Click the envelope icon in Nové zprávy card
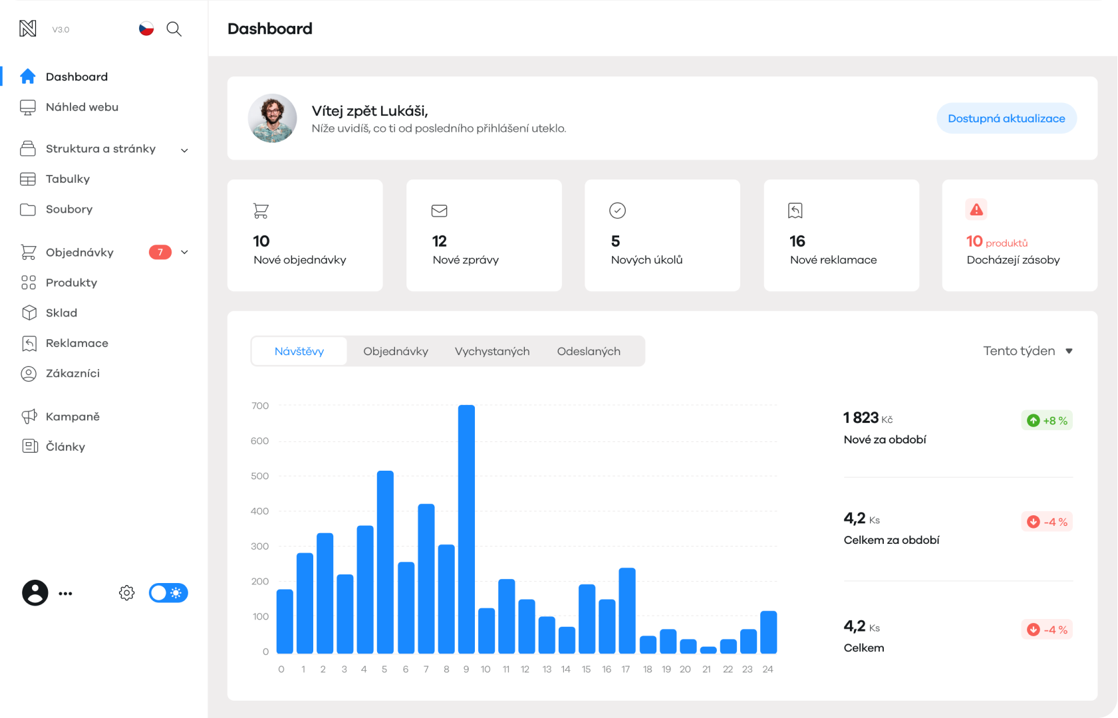This screenshot has width=1118, height=718. pyautogui.click(x=439, y=211)
